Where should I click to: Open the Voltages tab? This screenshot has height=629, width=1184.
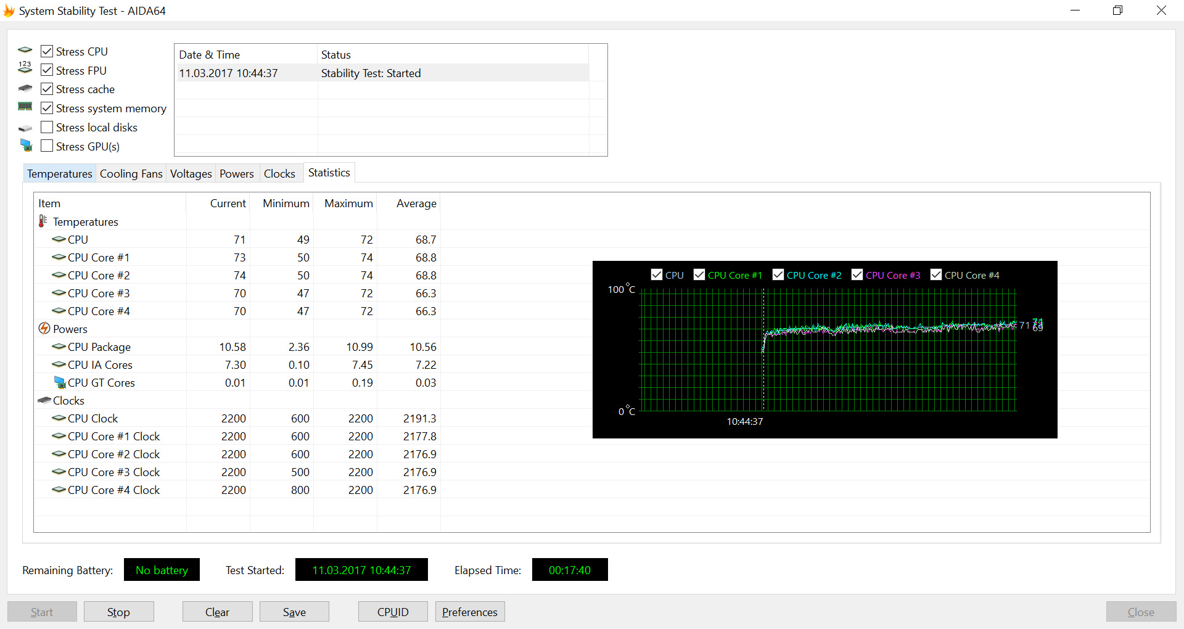click(191, 173)
